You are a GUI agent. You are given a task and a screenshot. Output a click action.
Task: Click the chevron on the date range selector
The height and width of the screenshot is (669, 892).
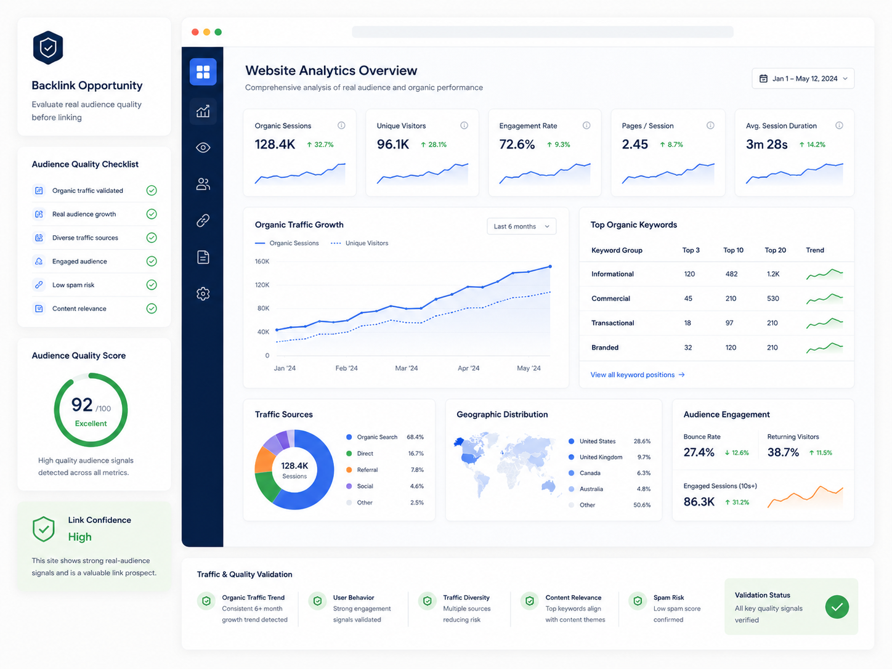pos(845,78)
